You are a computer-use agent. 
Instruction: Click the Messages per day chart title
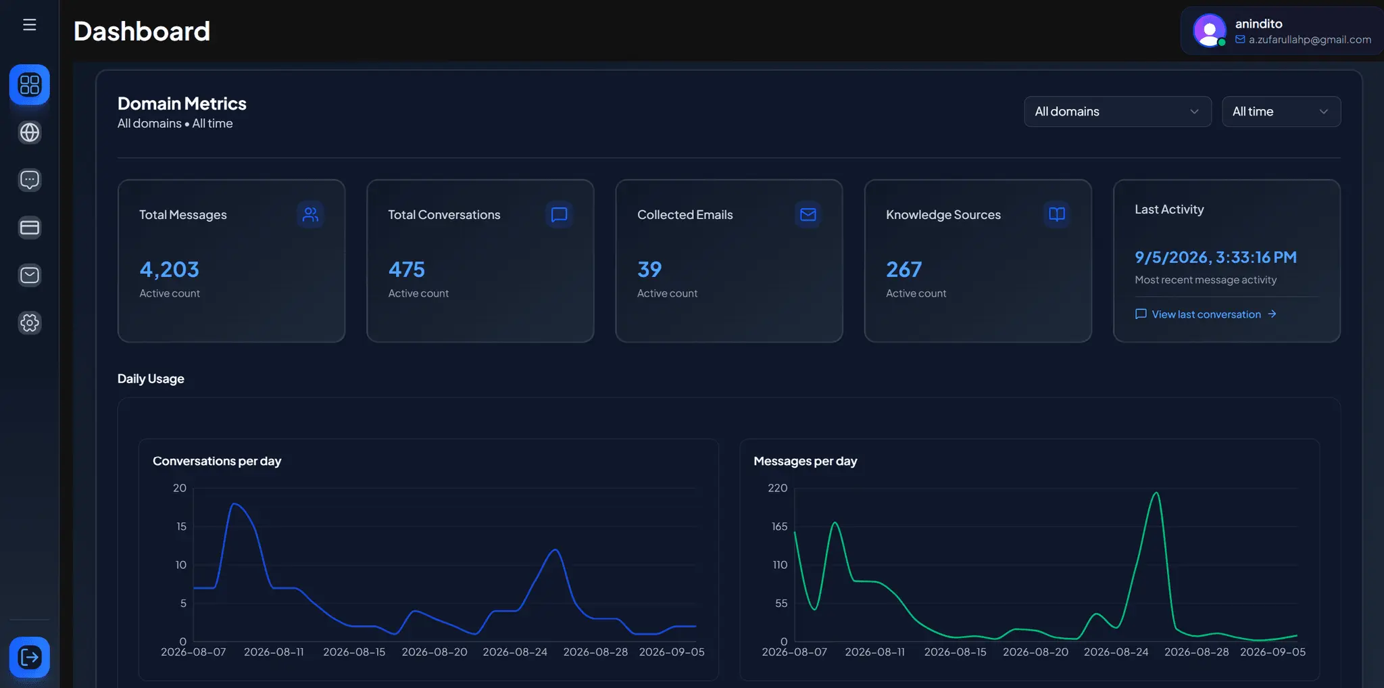point(805,461)
